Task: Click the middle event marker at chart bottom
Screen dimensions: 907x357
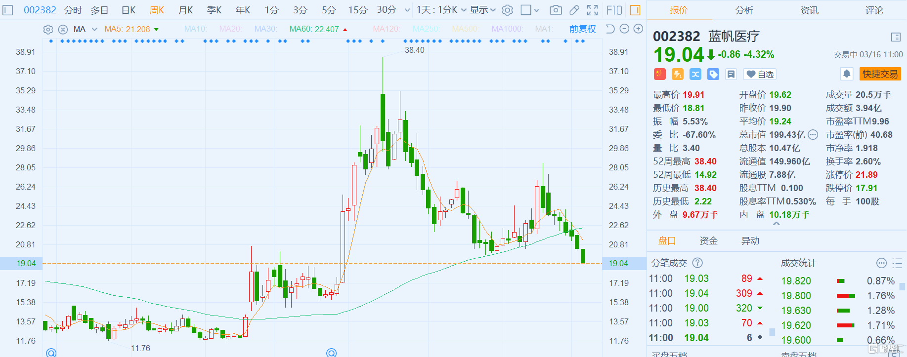Action: click(332, 353)
